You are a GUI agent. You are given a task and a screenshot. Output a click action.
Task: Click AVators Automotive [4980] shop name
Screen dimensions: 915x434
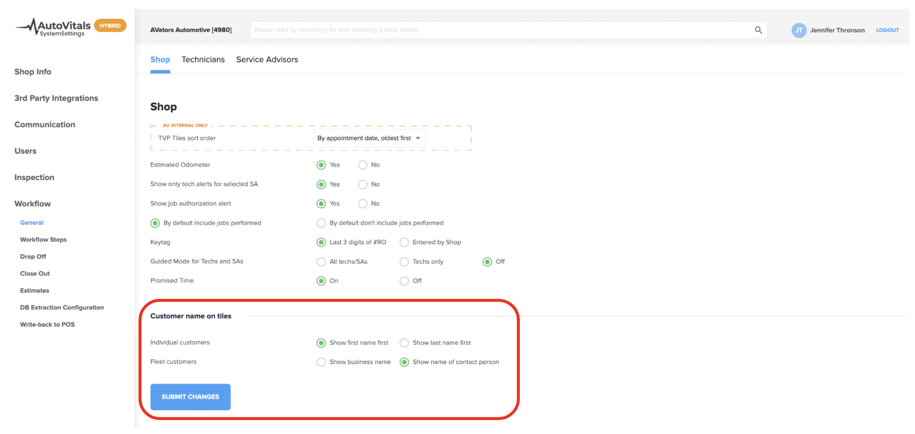point(191,30)
